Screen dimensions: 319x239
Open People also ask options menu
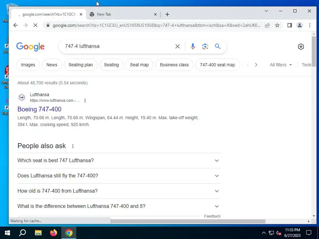tap(73, 146)
